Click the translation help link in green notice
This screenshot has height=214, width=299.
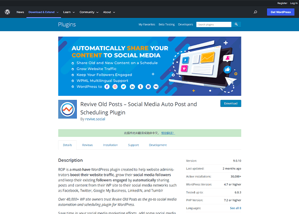point(168,133)
